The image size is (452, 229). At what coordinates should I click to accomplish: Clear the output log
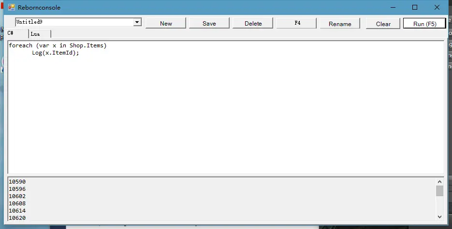point(383,24)
